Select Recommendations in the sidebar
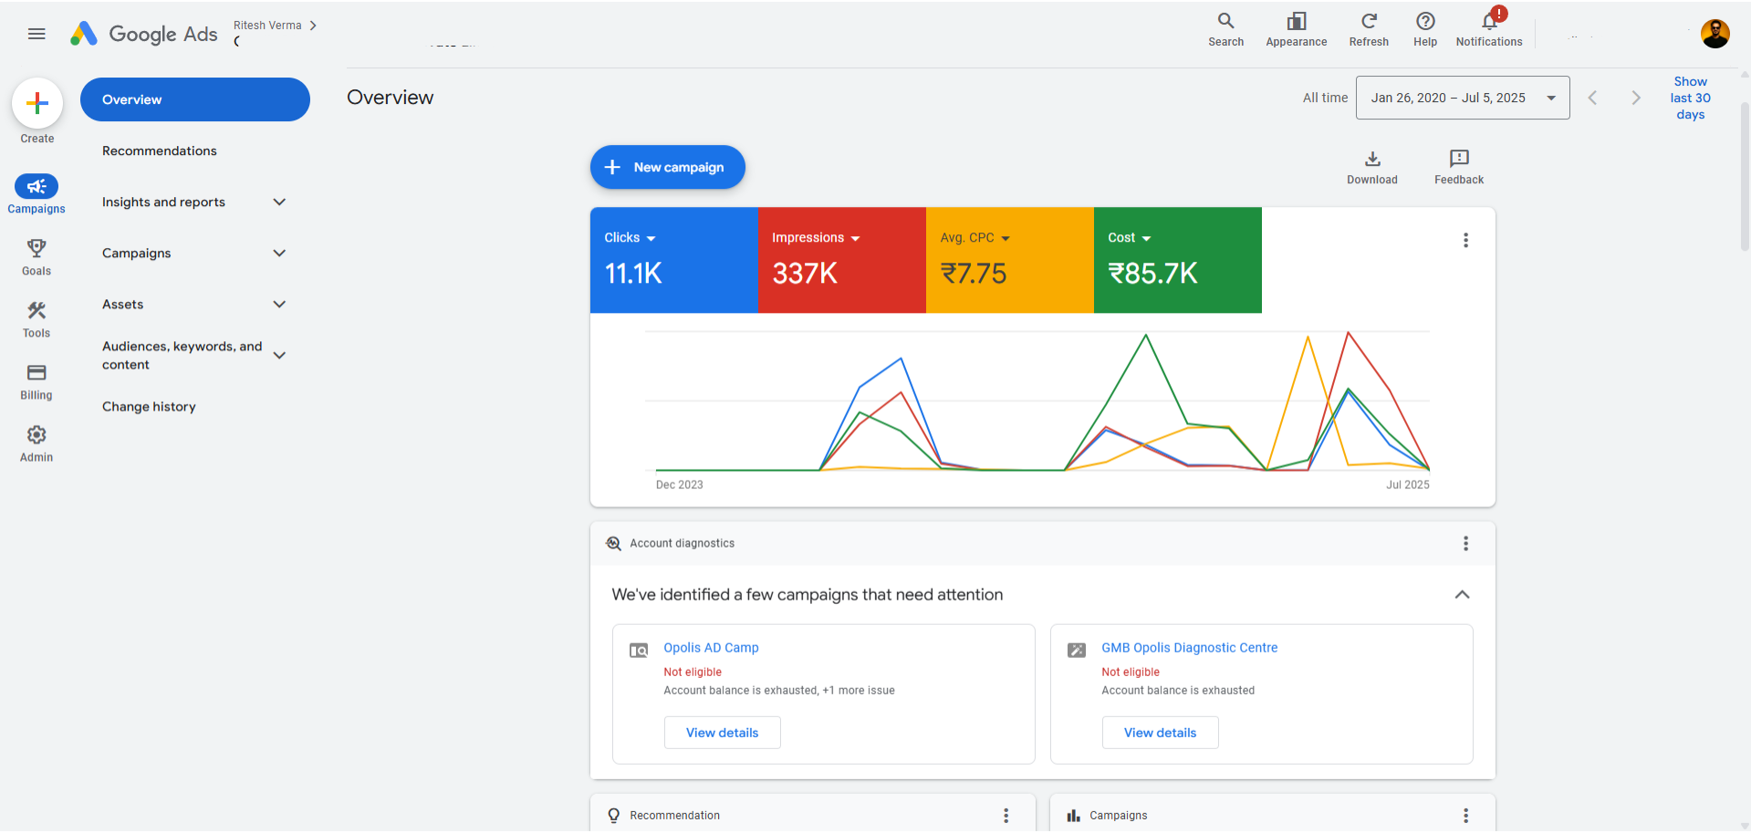This screenshot has height=833, width=1751. (160, 151)
